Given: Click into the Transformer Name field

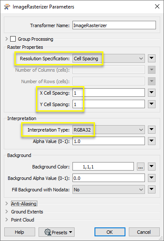Looking at the screenshot, I should pos(114,25).
